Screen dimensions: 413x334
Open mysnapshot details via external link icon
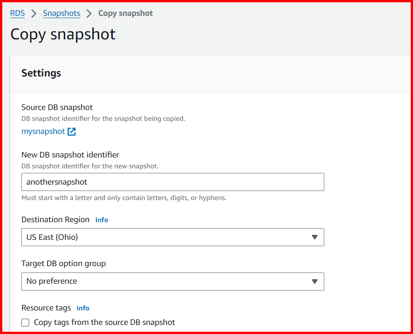coord(72,131)
